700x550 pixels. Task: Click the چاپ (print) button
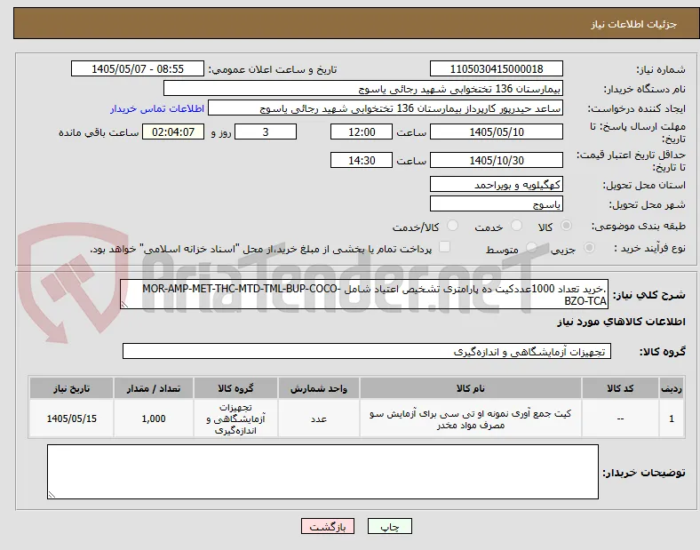[389, 526]
